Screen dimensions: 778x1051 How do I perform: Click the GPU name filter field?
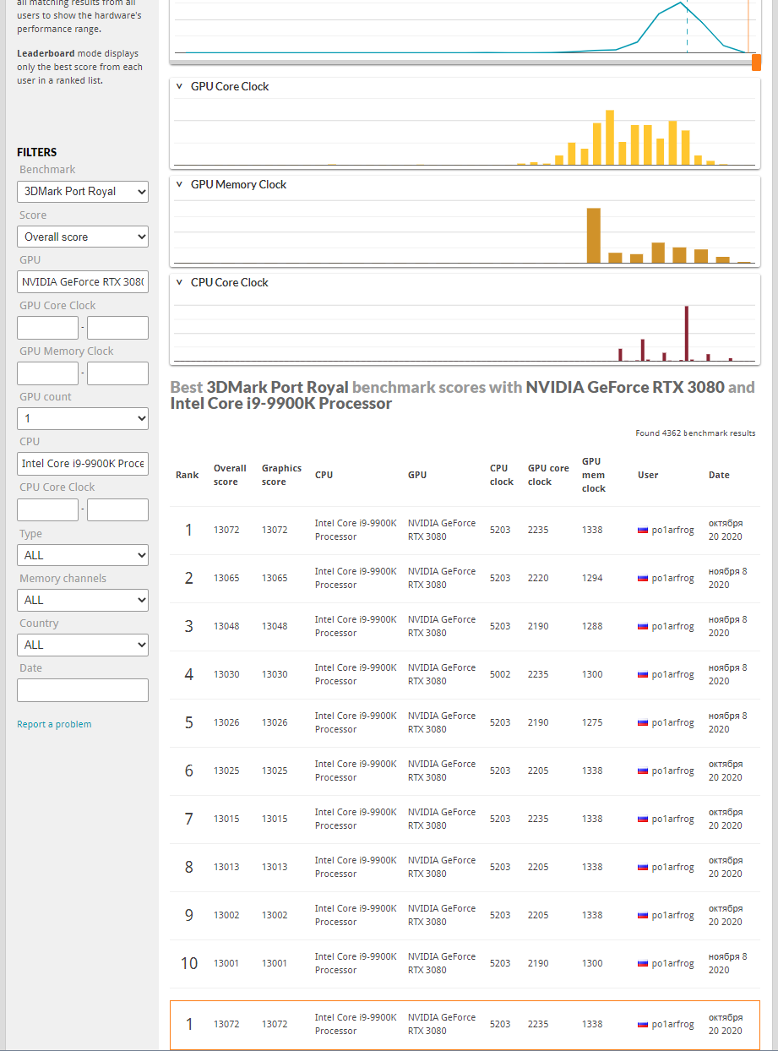tap(83, 282)
